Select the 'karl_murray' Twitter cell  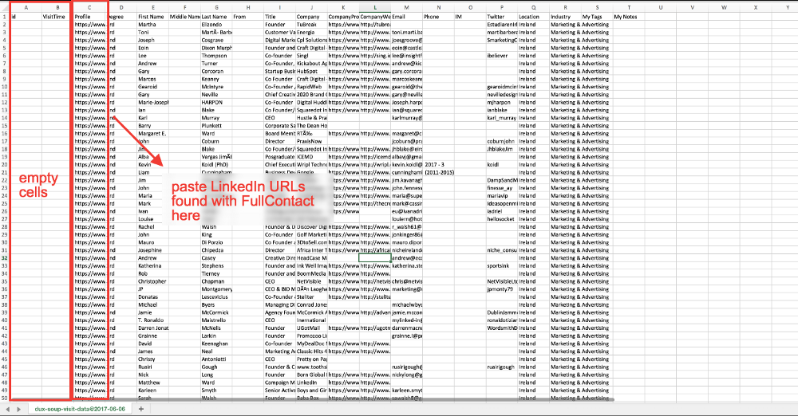pyautogui.click(x=500, y=117)
